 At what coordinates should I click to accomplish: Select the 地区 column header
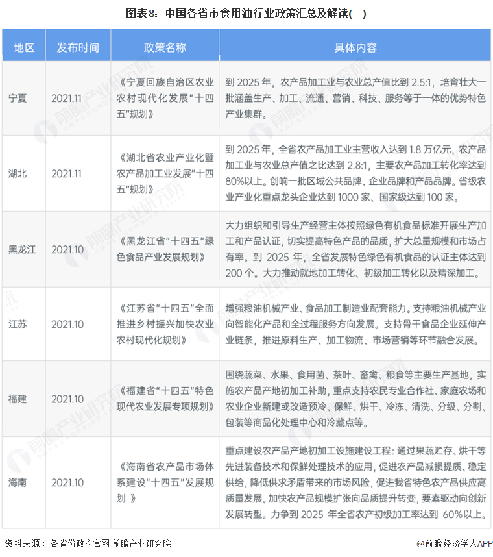(x=24, y=47)
